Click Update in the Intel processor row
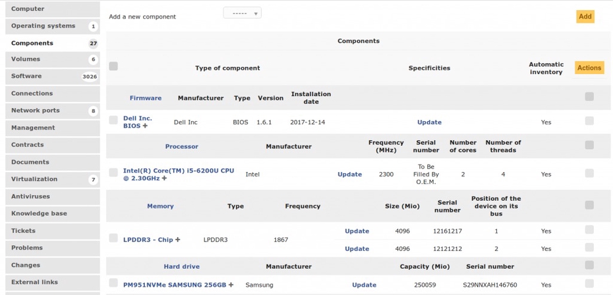 [x=349, y=175]
